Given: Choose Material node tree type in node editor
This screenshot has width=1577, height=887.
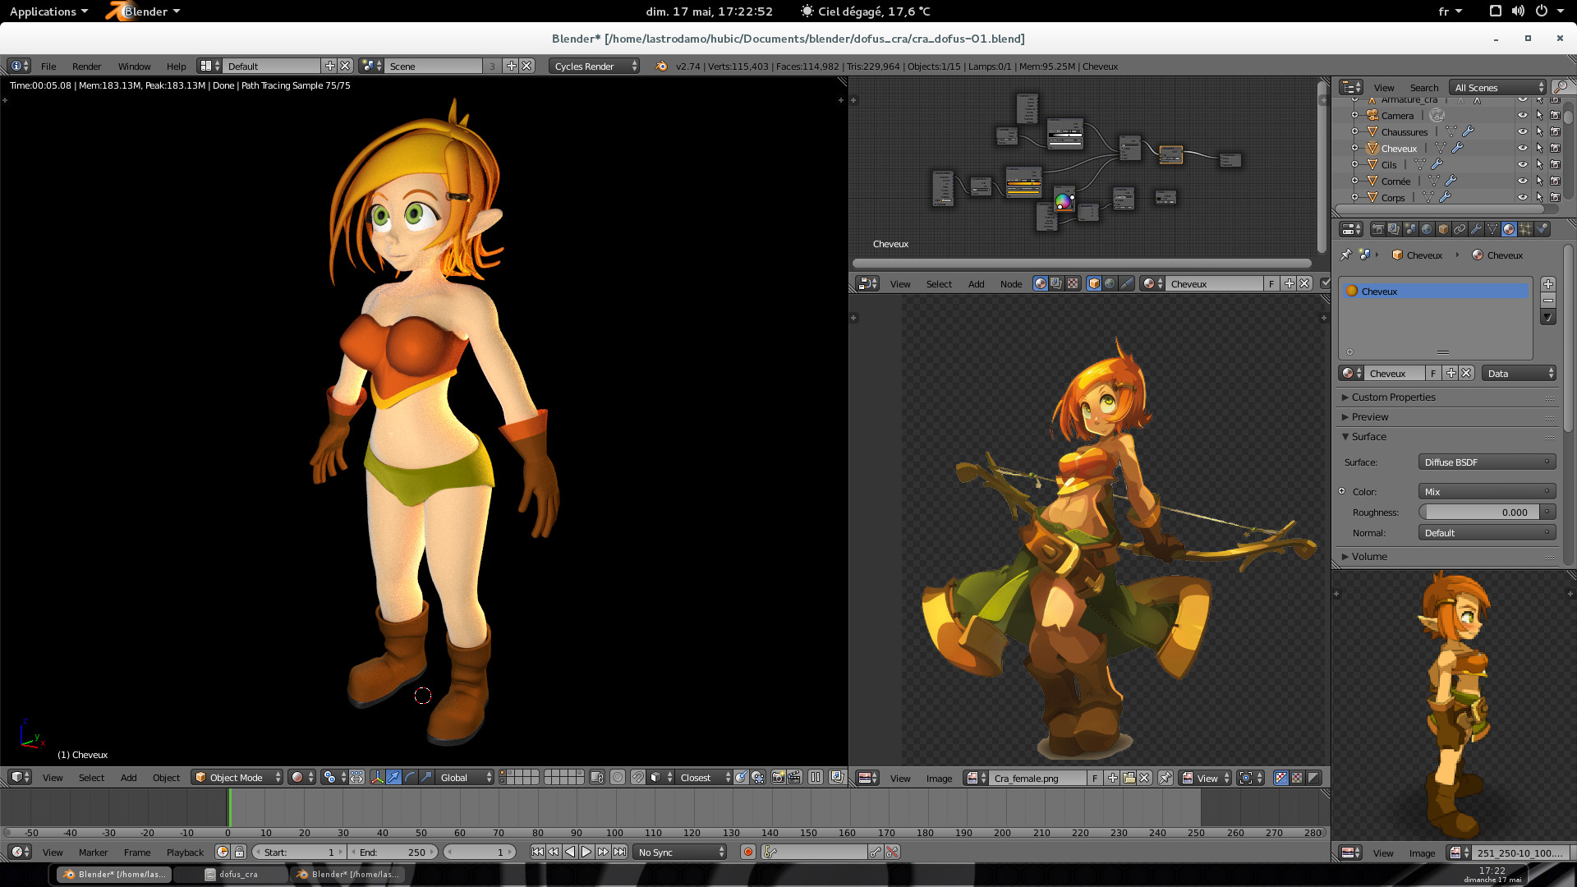Looking at the screenshot, I should point(1041,283).
